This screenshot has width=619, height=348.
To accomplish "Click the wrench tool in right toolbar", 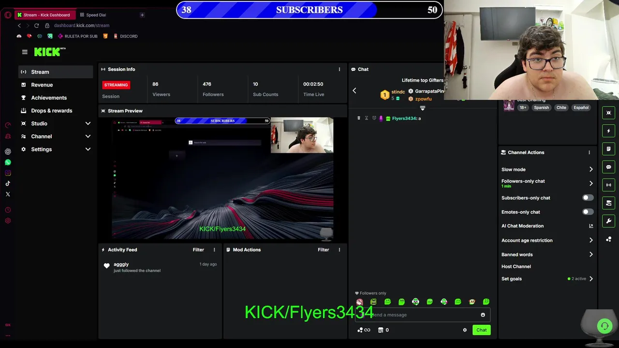I will (x=608, y=221).
